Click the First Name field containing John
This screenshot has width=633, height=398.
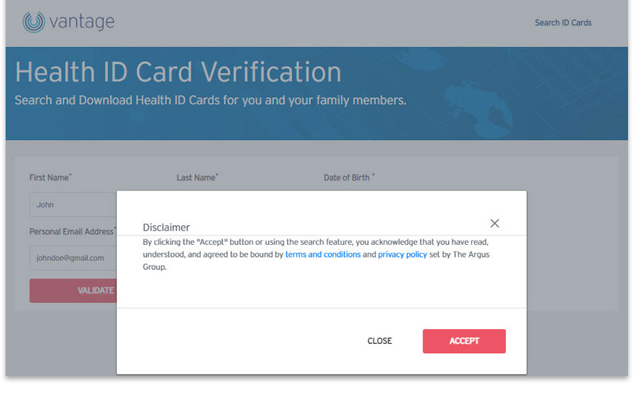coord(73,205)
